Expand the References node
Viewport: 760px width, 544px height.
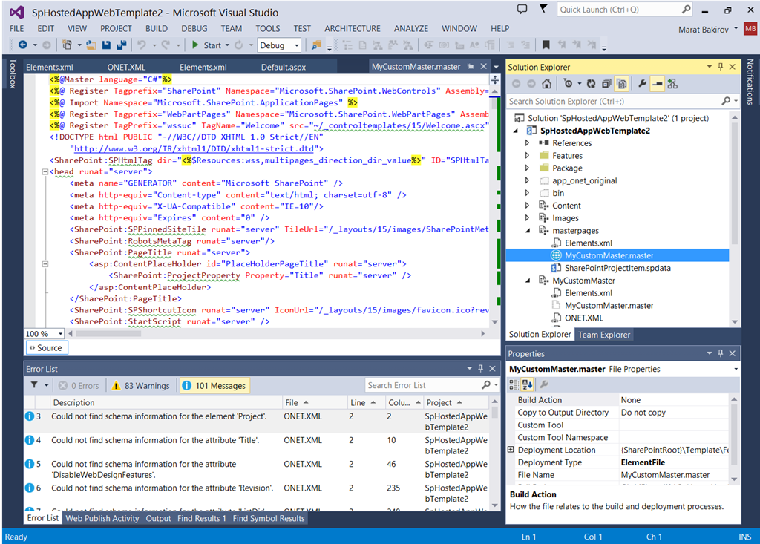coord(528,143)
